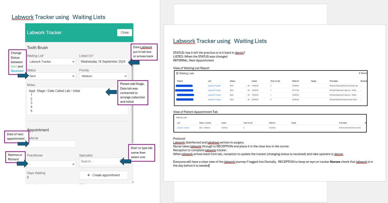Viewport: 388px width, 203px height.
Task: Click the 'Sent / Medium' cell in appointment tab
Action: click(x=205, y=128)
